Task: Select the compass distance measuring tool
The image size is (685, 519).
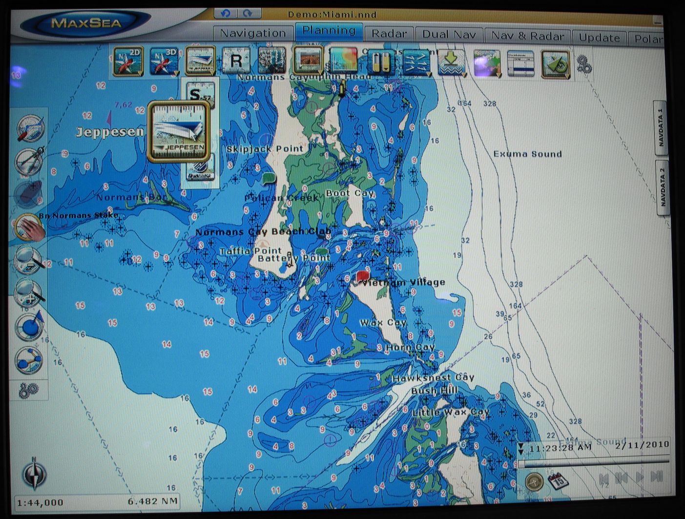Action: (x=30, y=161)
